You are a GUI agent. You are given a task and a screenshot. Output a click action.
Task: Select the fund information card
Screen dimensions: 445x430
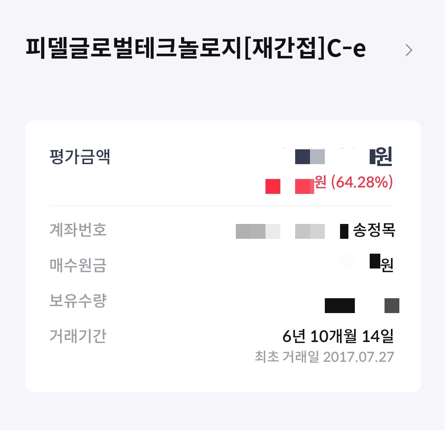[x=222, y=255]
